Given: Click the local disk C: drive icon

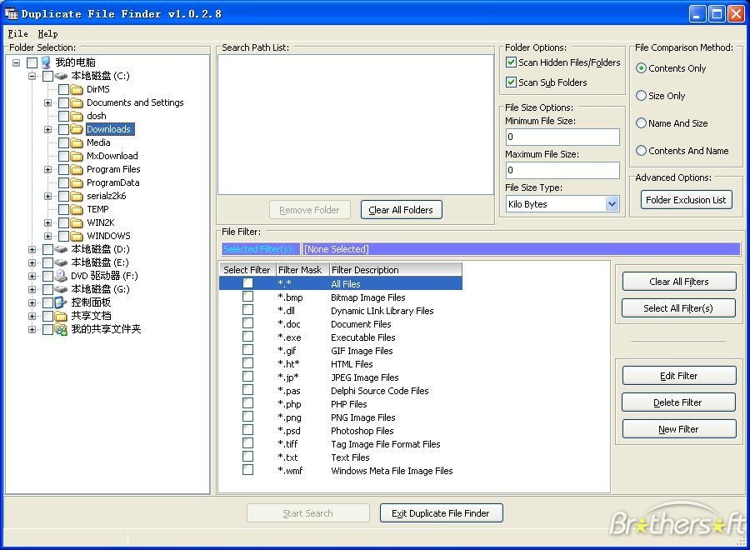Looking at the screenshot, I should click(61, 76).
